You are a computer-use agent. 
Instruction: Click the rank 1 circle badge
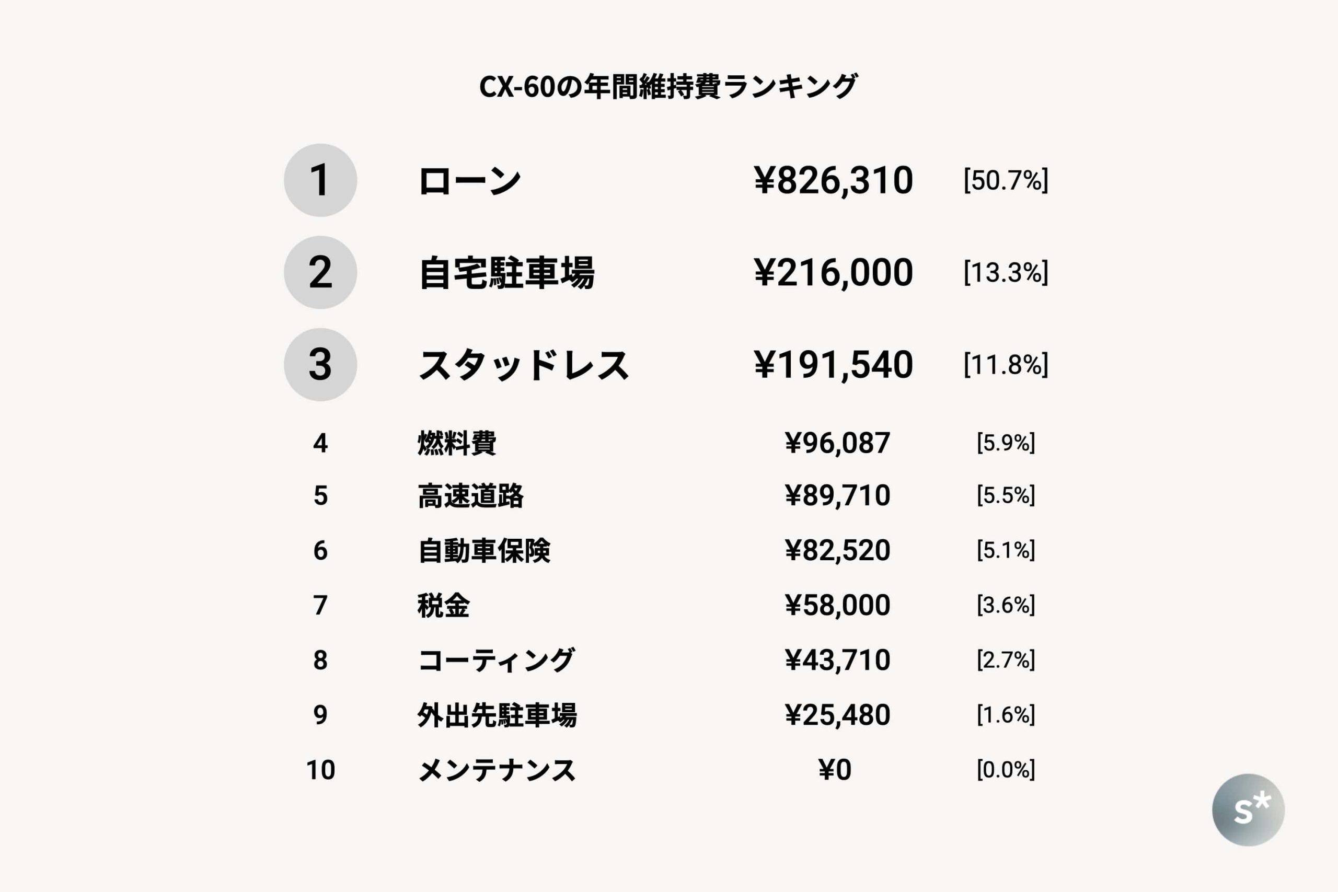(x=320, y=180)
